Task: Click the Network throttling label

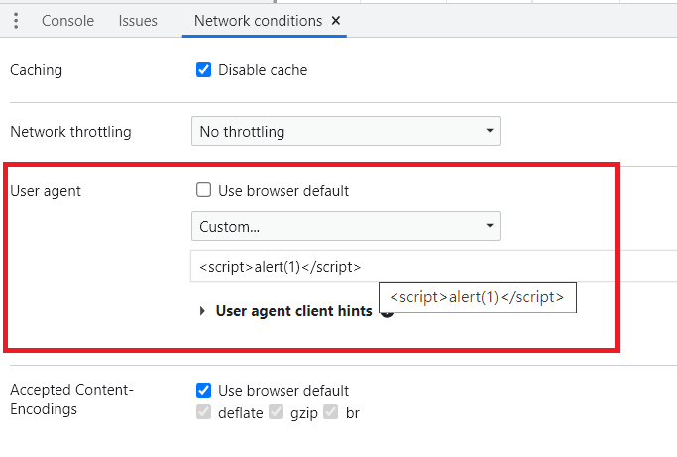Action: [70, 131]
